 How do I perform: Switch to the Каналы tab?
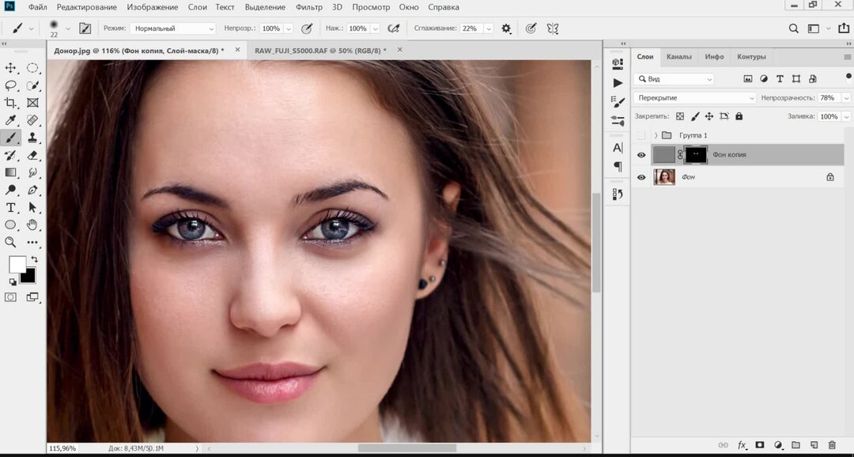click(x=679, y=57)
